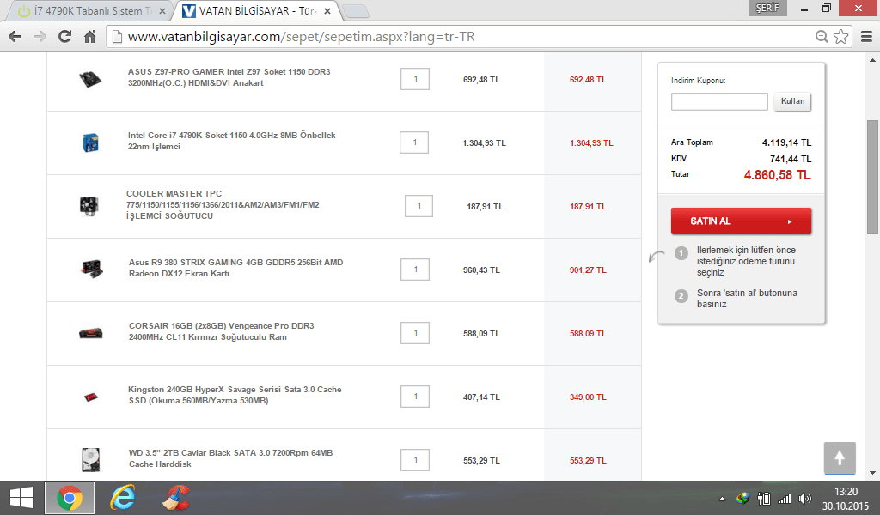Click the KDV value 741,44 TL

791,159
